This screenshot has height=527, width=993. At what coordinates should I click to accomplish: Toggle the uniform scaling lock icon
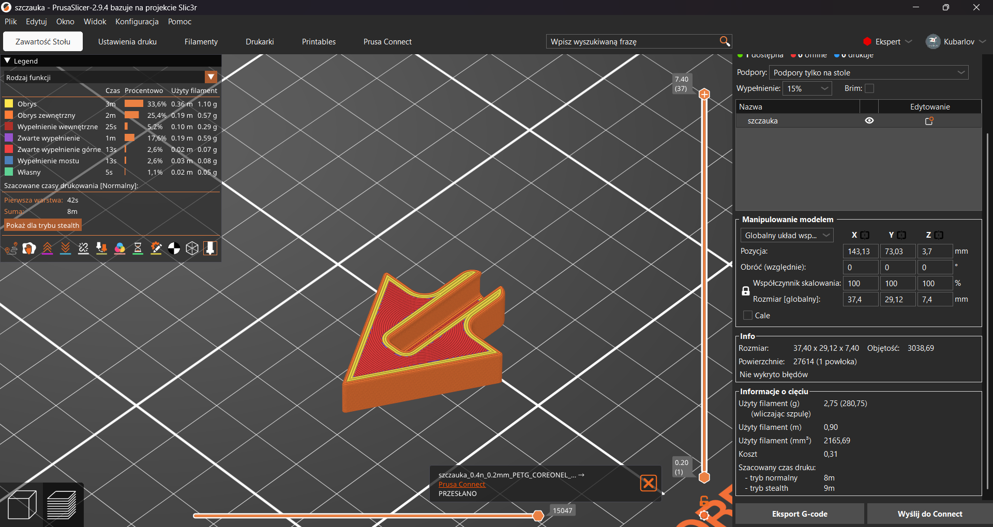tap(745, 291)
